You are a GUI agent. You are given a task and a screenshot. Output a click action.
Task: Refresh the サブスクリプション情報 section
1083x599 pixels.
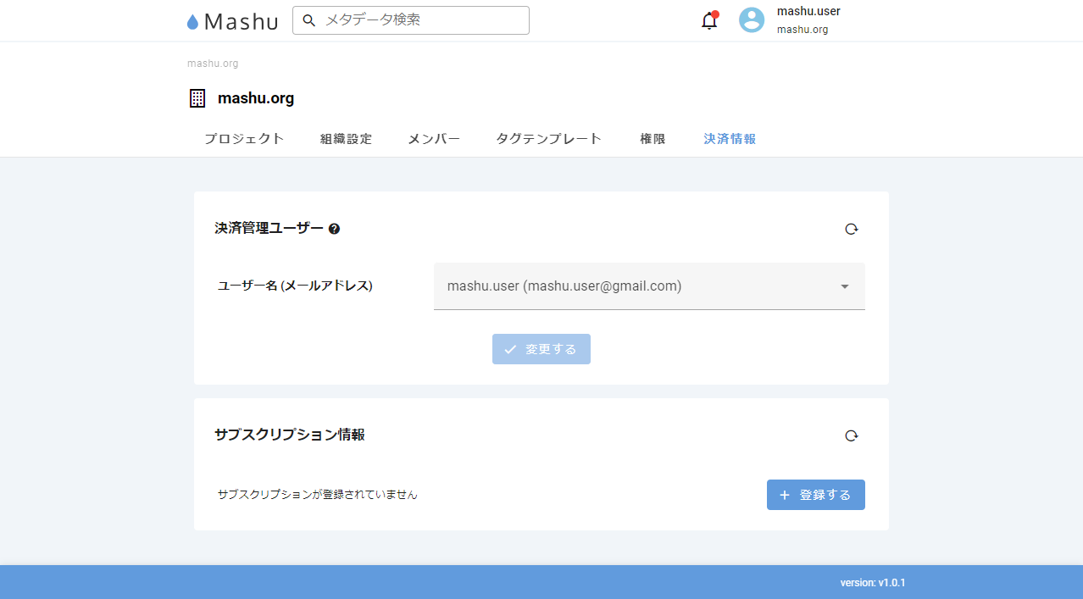tap(851, 435)
